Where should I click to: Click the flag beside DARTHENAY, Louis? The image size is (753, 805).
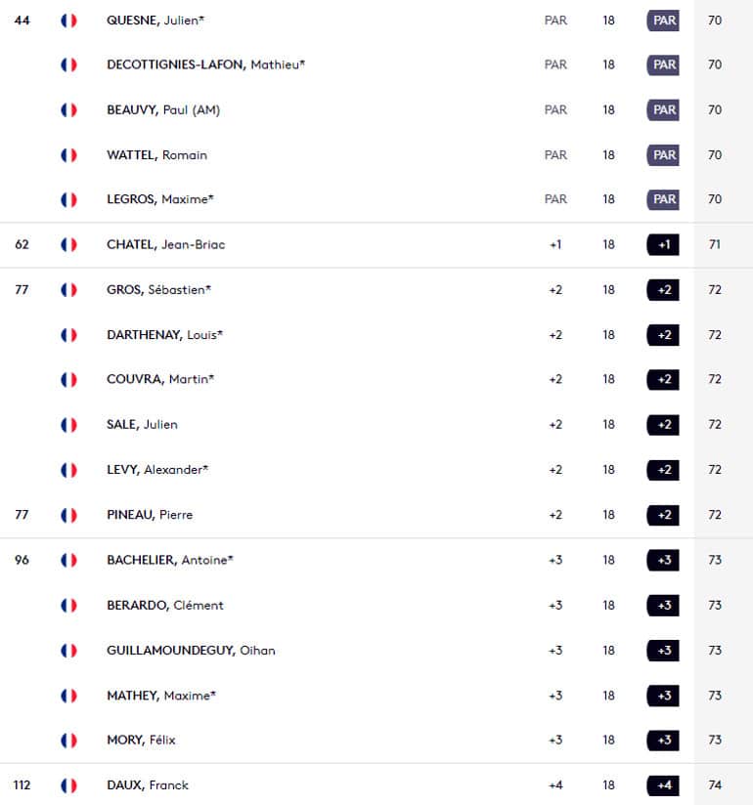(x=68, y=335)
